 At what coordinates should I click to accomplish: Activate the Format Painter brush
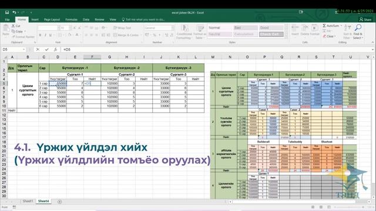[13, 37]
